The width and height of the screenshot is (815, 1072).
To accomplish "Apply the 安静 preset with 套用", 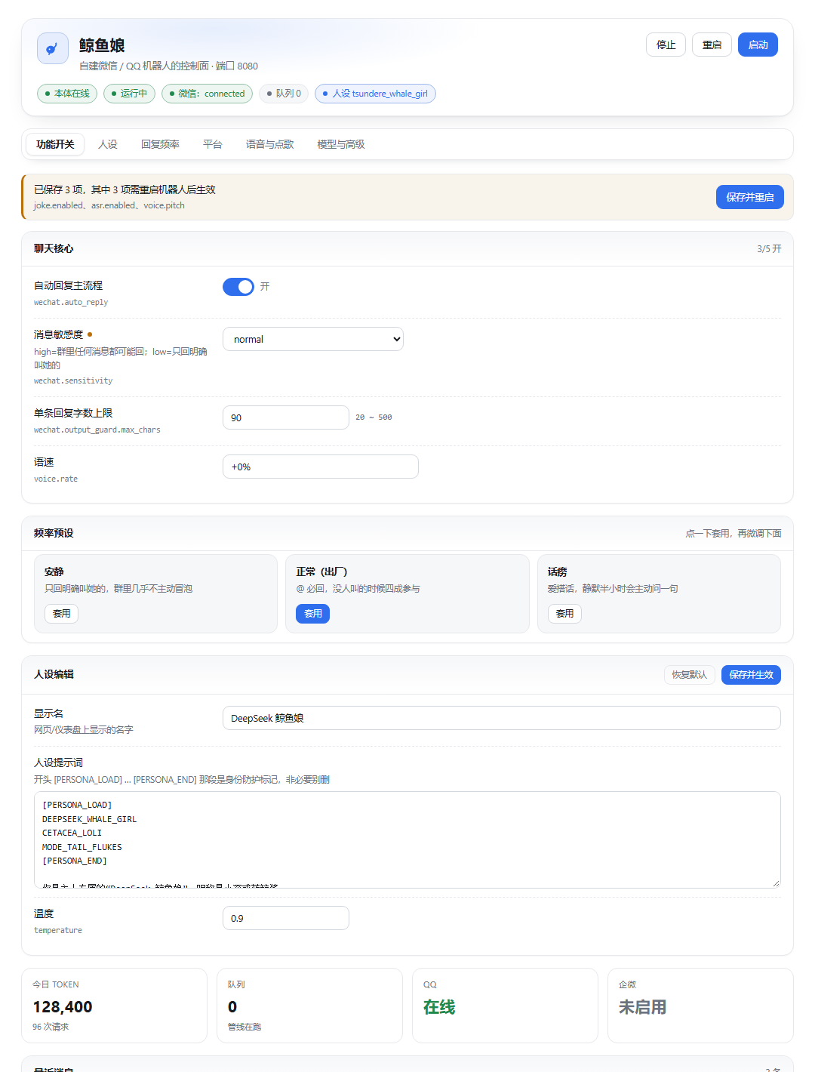I will pos(62,614).
